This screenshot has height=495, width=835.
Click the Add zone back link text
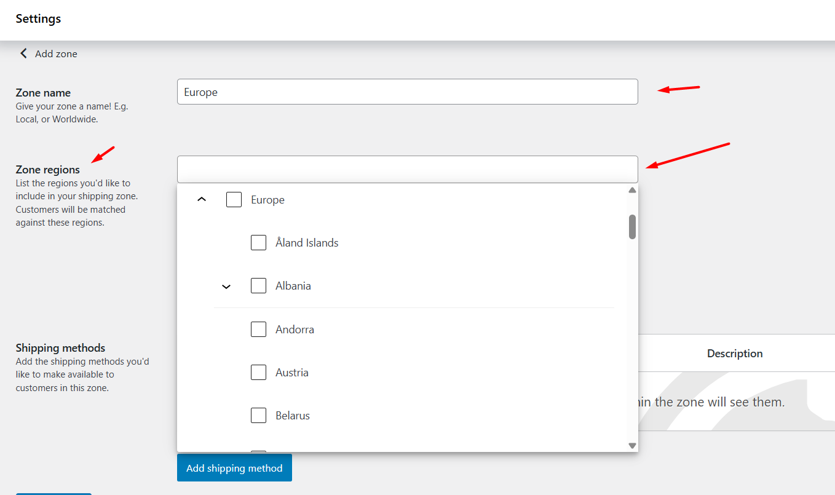point(56,53)
